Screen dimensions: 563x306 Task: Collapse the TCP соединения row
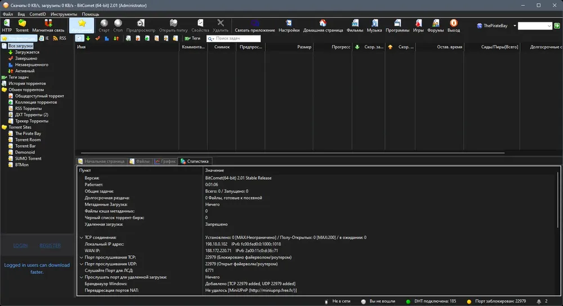[82, 238]
